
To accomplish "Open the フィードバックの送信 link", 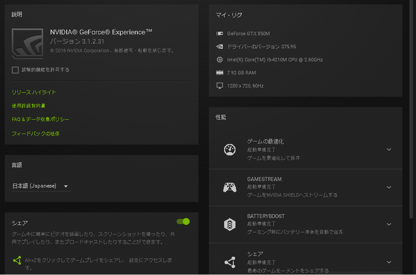I will [36, 134].
